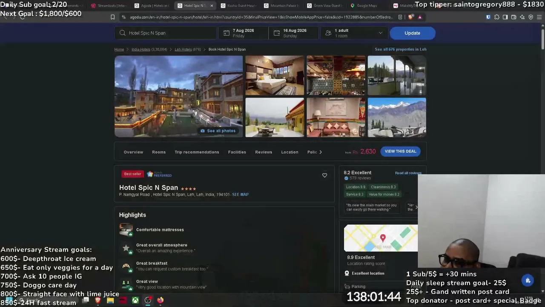The width and height of the screenshot is (545, 307).
Task: Click the SEE MAP link beside the address
Action: pos(240,194)
